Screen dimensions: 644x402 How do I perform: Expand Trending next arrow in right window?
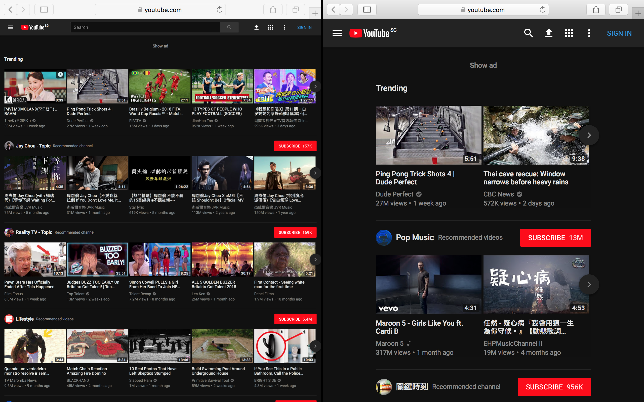point(589,135)
